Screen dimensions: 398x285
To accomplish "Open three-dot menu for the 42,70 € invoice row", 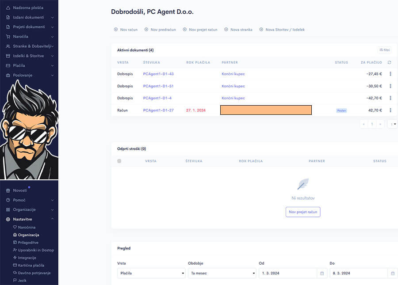I will pyautogui.click(x=390, y=110).
